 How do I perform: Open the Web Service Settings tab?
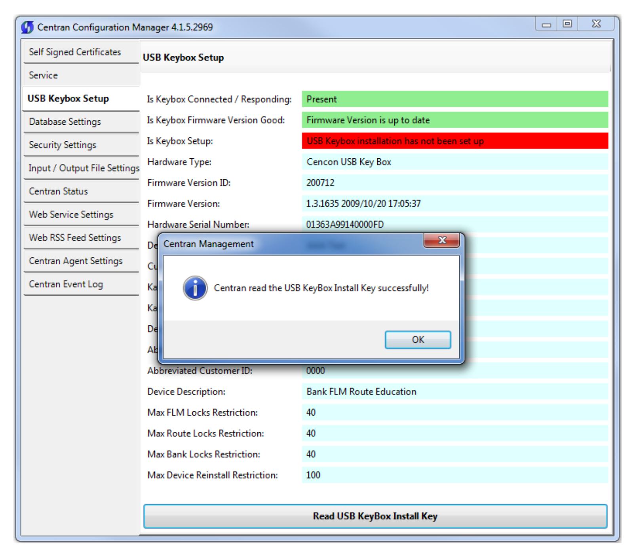tap(81, 214)
